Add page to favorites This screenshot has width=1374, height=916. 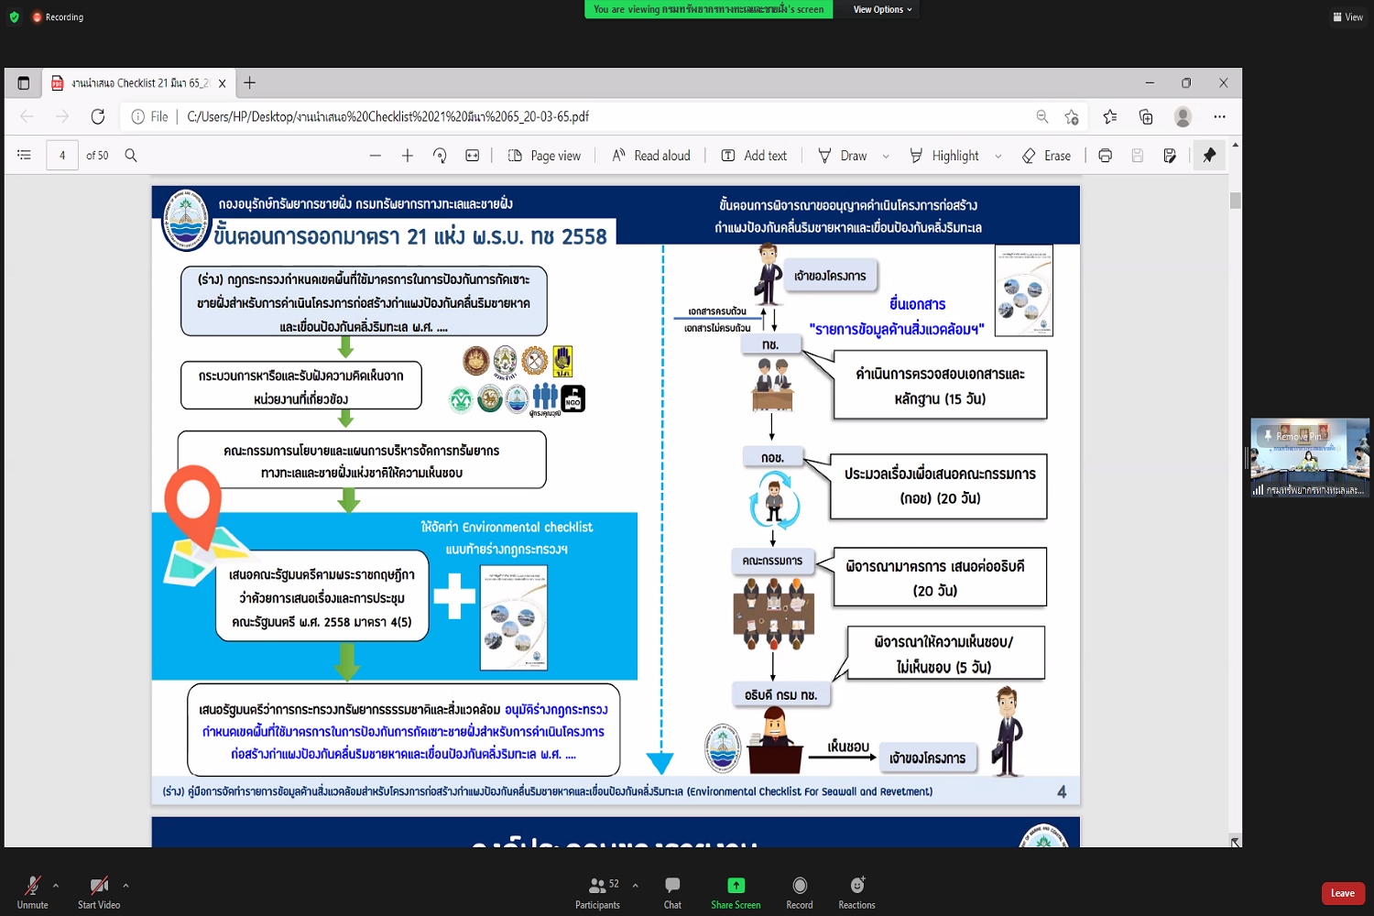pos(1072,116)
